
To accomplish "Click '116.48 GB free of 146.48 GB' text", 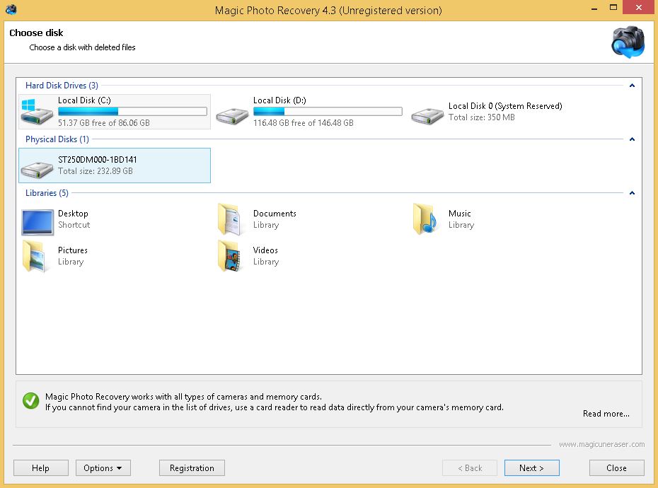I will point(304,123).
